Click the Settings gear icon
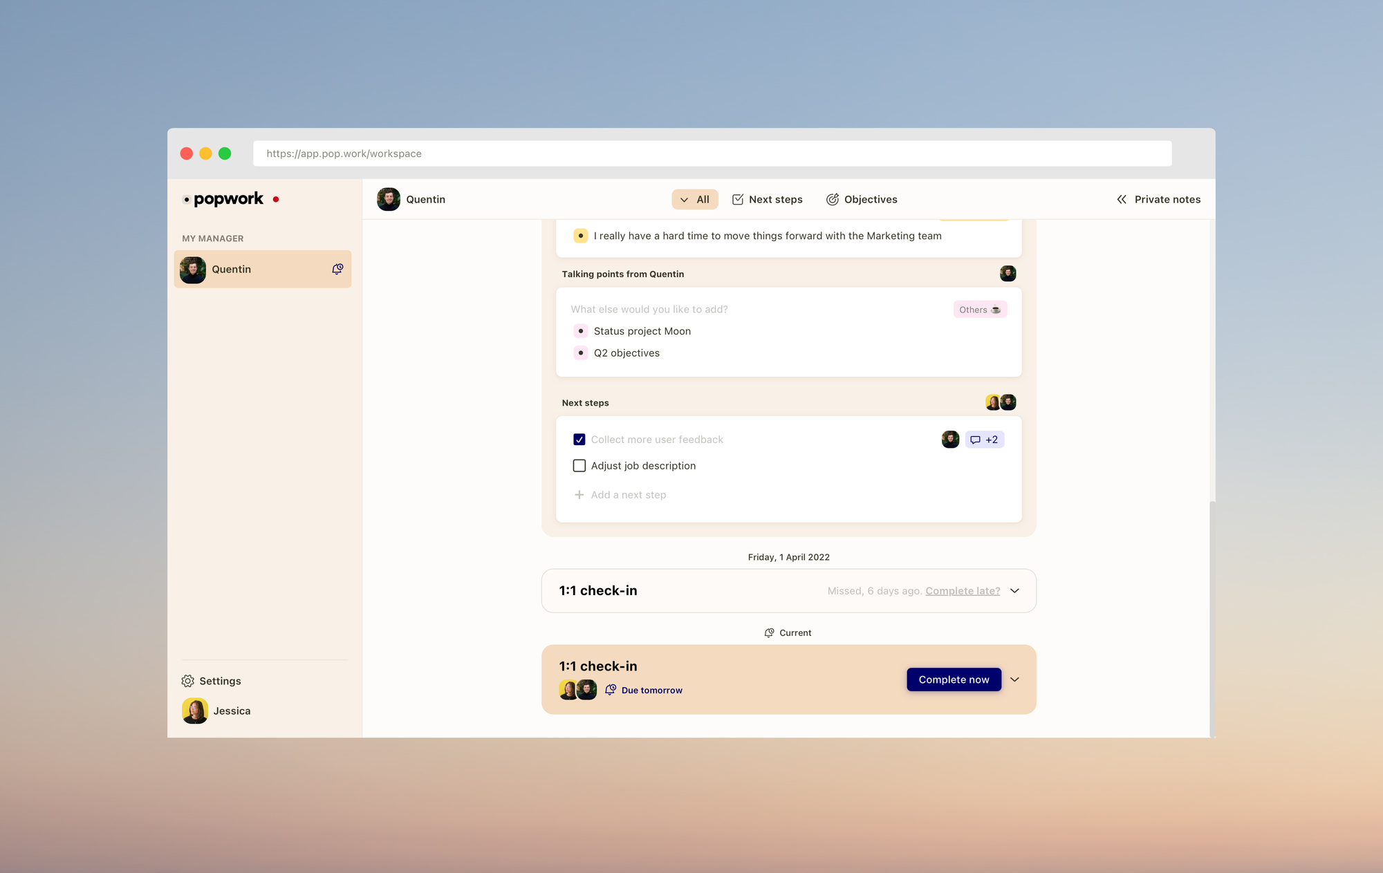Screen dimensions: 1383x873 click(x=187, y=681)
